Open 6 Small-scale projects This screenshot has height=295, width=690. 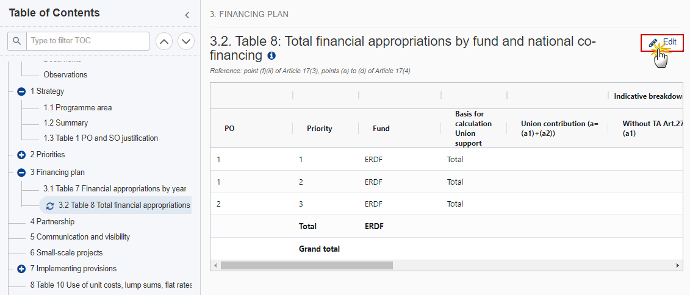(66, 253)
